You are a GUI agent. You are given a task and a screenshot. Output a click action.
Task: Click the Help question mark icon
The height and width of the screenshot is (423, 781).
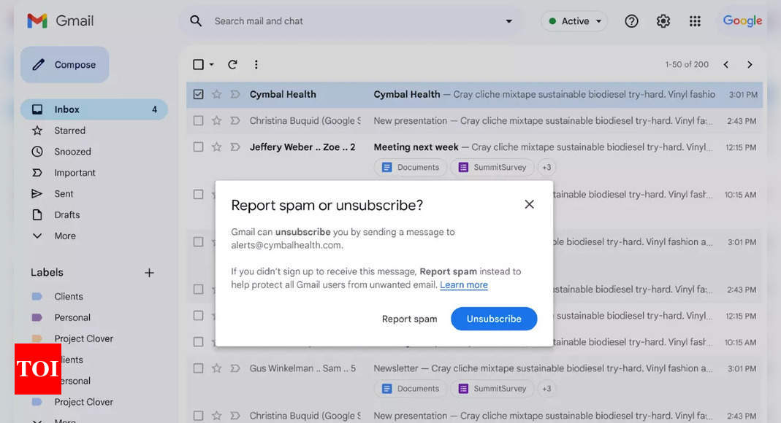click(631, 21)
